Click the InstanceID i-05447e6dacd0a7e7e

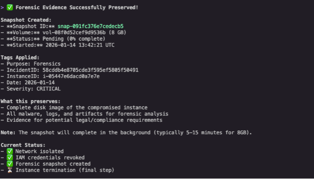pyautogui.click(x=71, y=76)
